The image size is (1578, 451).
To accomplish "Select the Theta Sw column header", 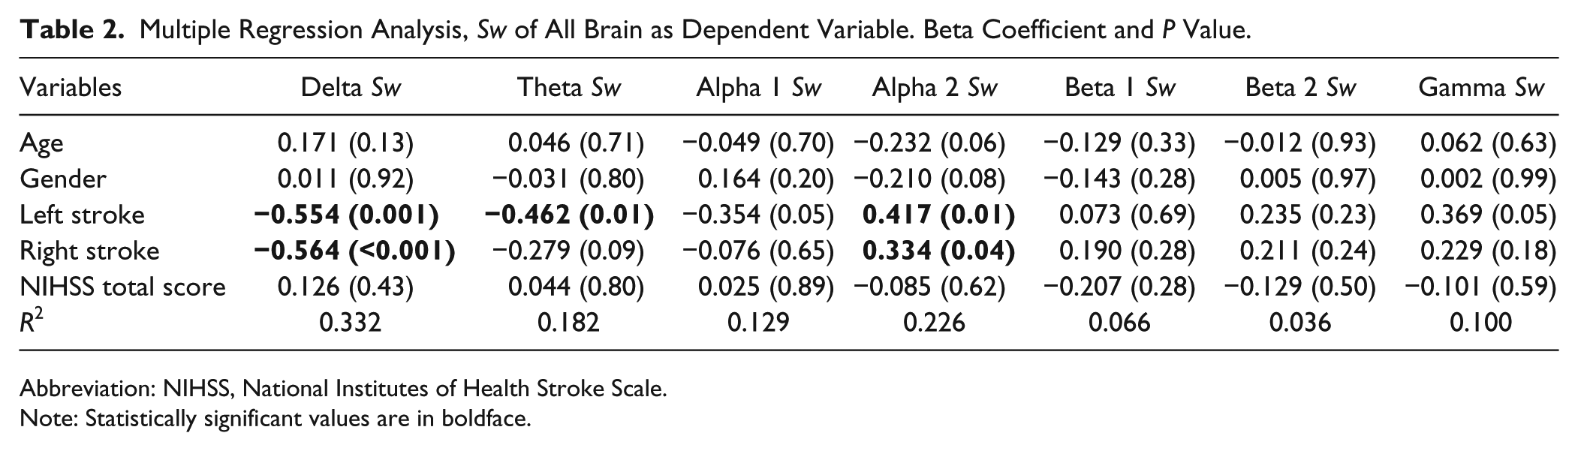I will point(569,88).
